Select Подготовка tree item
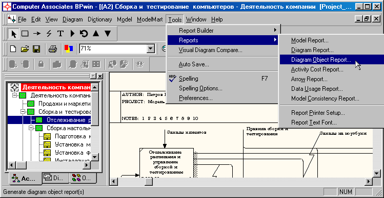Screen dimensions: 384x198 click(x=73, y=136)
